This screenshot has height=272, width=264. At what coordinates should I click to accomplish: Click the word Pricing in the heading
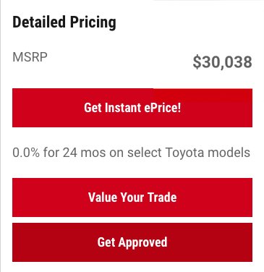[93, 22]
